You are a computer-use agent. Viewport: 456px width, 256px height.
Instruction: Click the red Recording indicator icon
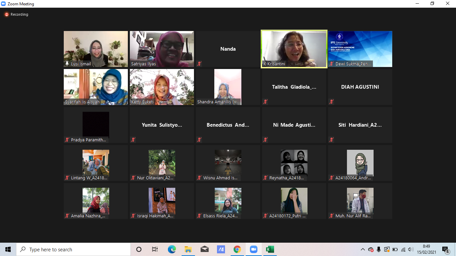coord(6,15)
